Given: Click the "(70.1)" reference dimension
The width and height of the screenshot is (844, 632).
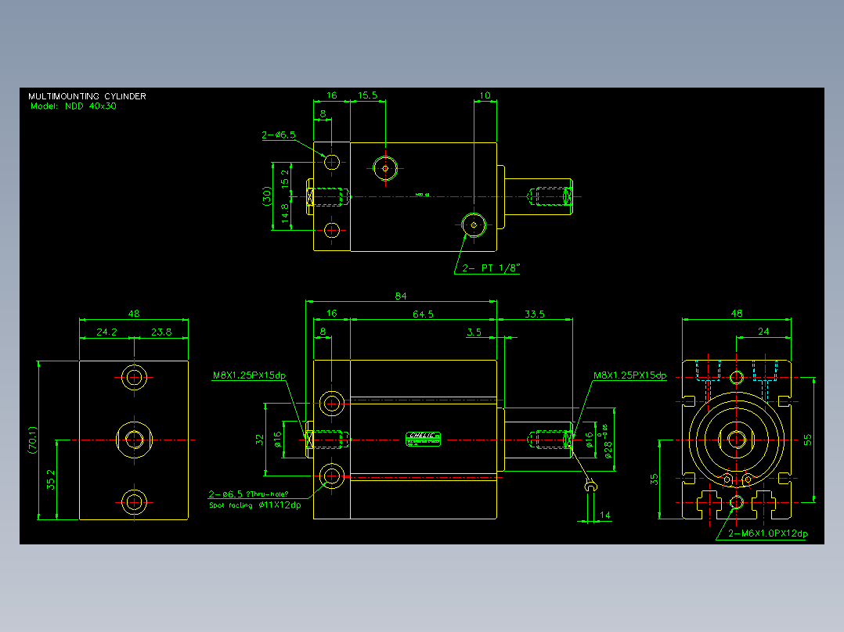Looking at the screenshot, I should pos(33,440).
